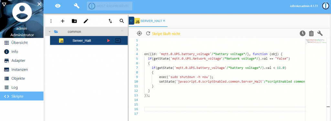Click the wrench icon in the top bar
Screen dimensions: 331x121
coord(77,6)
